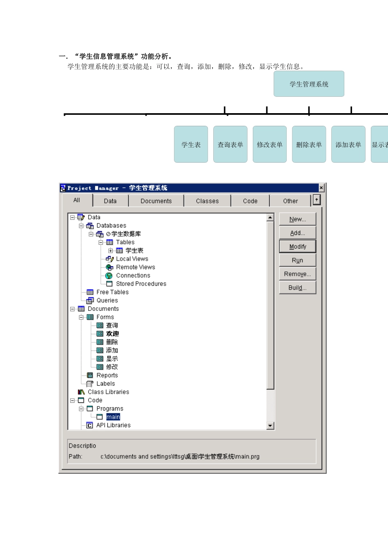The image size is (388, 549).
Task: Switch to the All tab
Action: (77, 200)
